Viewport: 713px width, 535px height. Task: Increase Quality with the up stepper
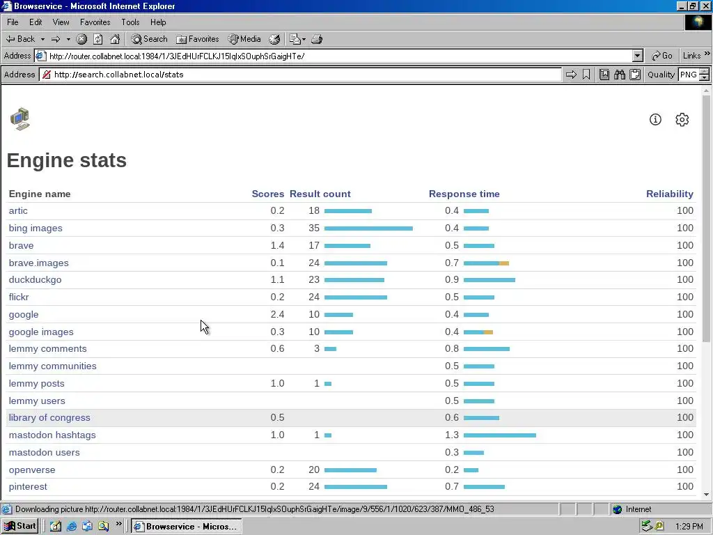tap(705, 72)
